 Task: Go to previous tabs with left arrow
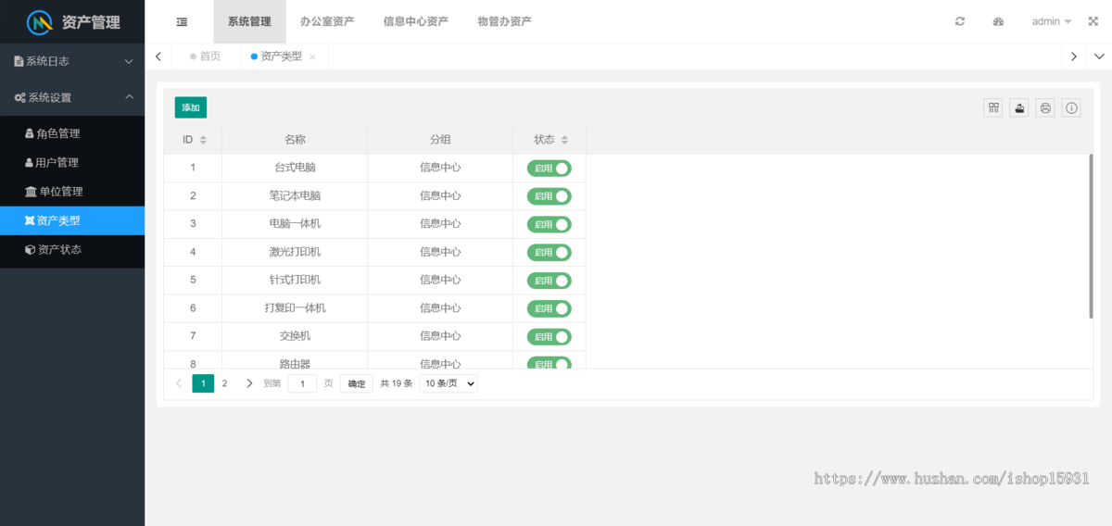[x=158, y=56]
